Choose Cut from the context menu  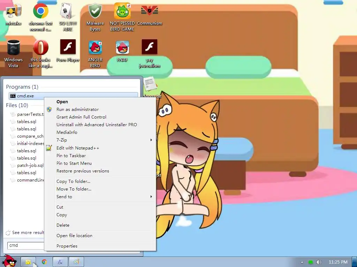point(60,207)
